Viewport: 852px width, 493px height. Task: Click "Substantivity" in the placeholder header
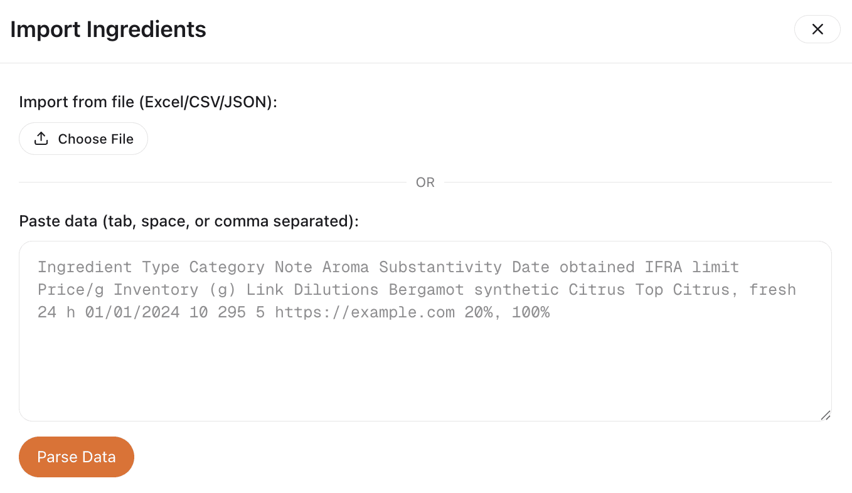tap(440, 267)
